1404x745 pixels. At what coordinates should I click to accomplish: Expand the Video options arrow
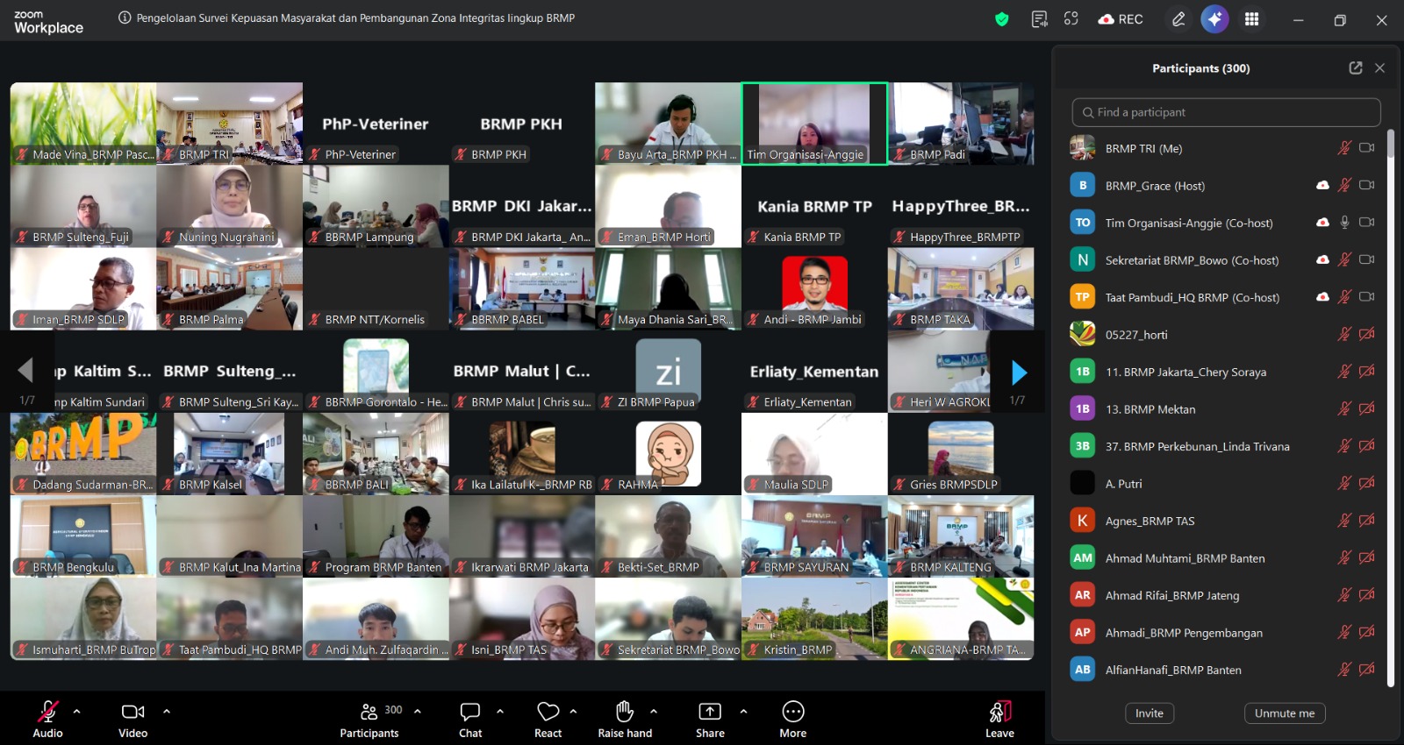click(x=167, y=711)
